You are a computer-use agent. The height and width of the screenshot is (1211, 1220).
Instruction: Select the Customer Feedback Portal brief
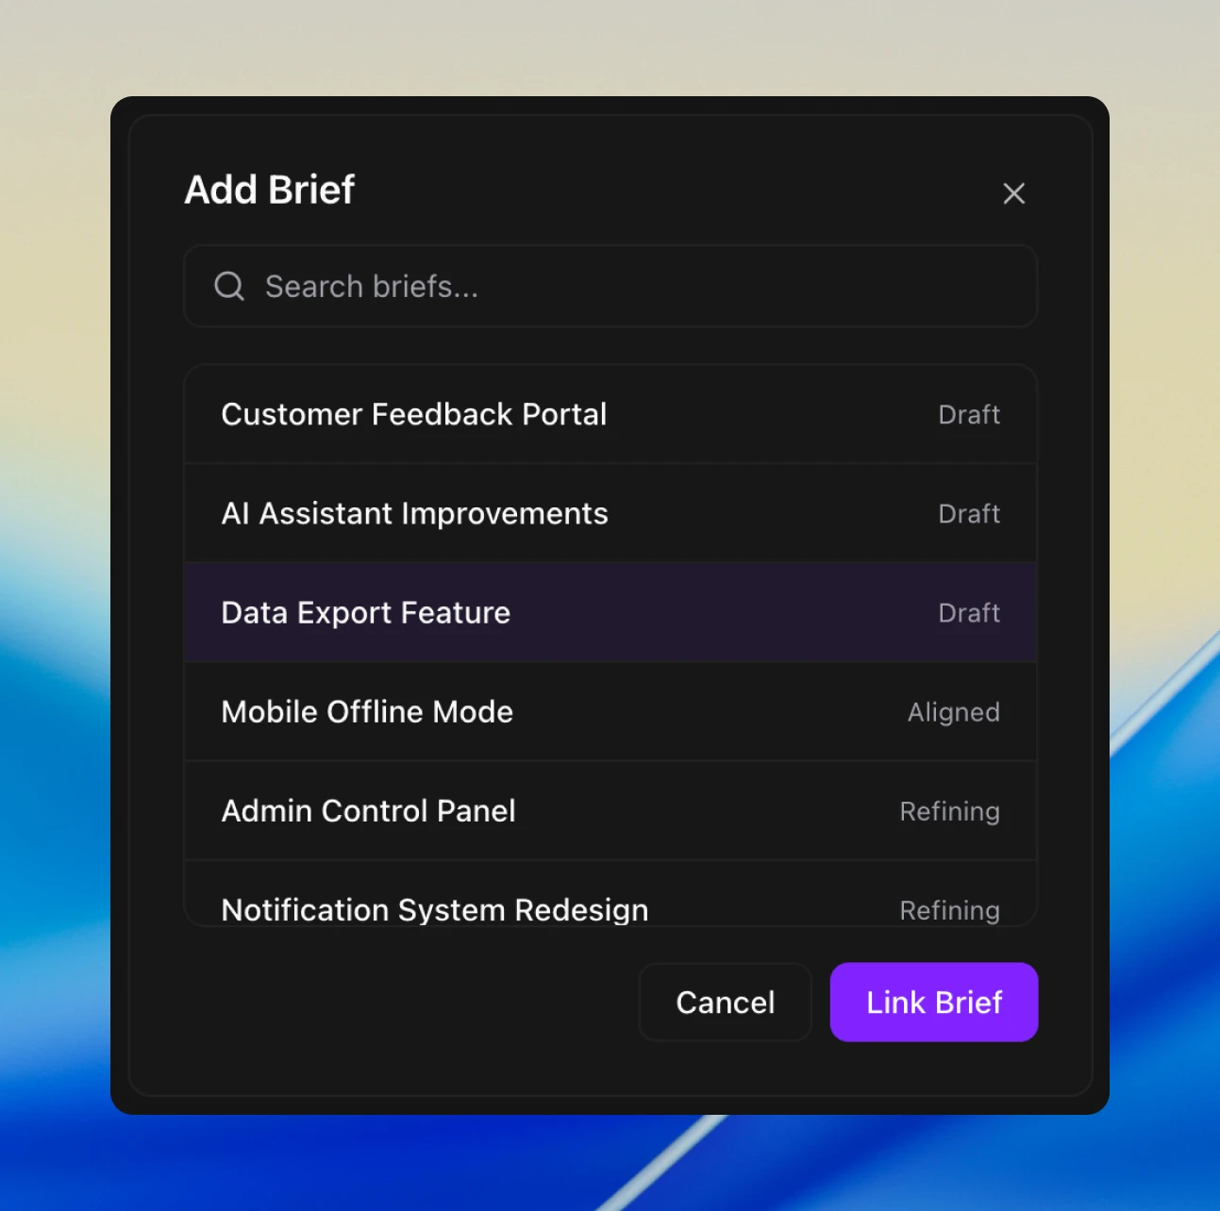point(414,414)
